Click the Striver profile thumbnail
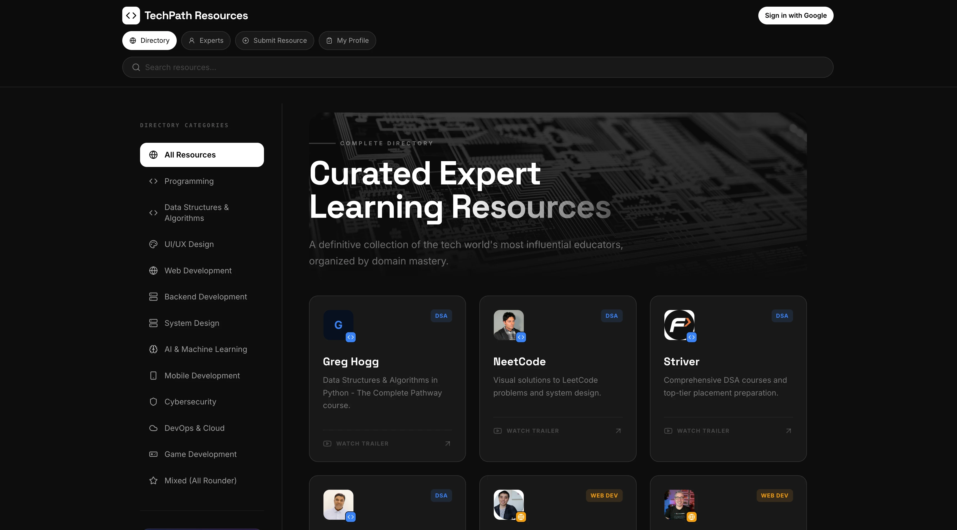 pyautogui.click(x=679, y=325)
